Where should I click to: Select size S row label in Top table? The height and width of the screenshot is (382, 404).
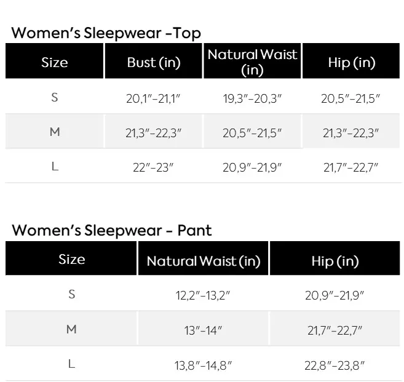coord(55,97)
